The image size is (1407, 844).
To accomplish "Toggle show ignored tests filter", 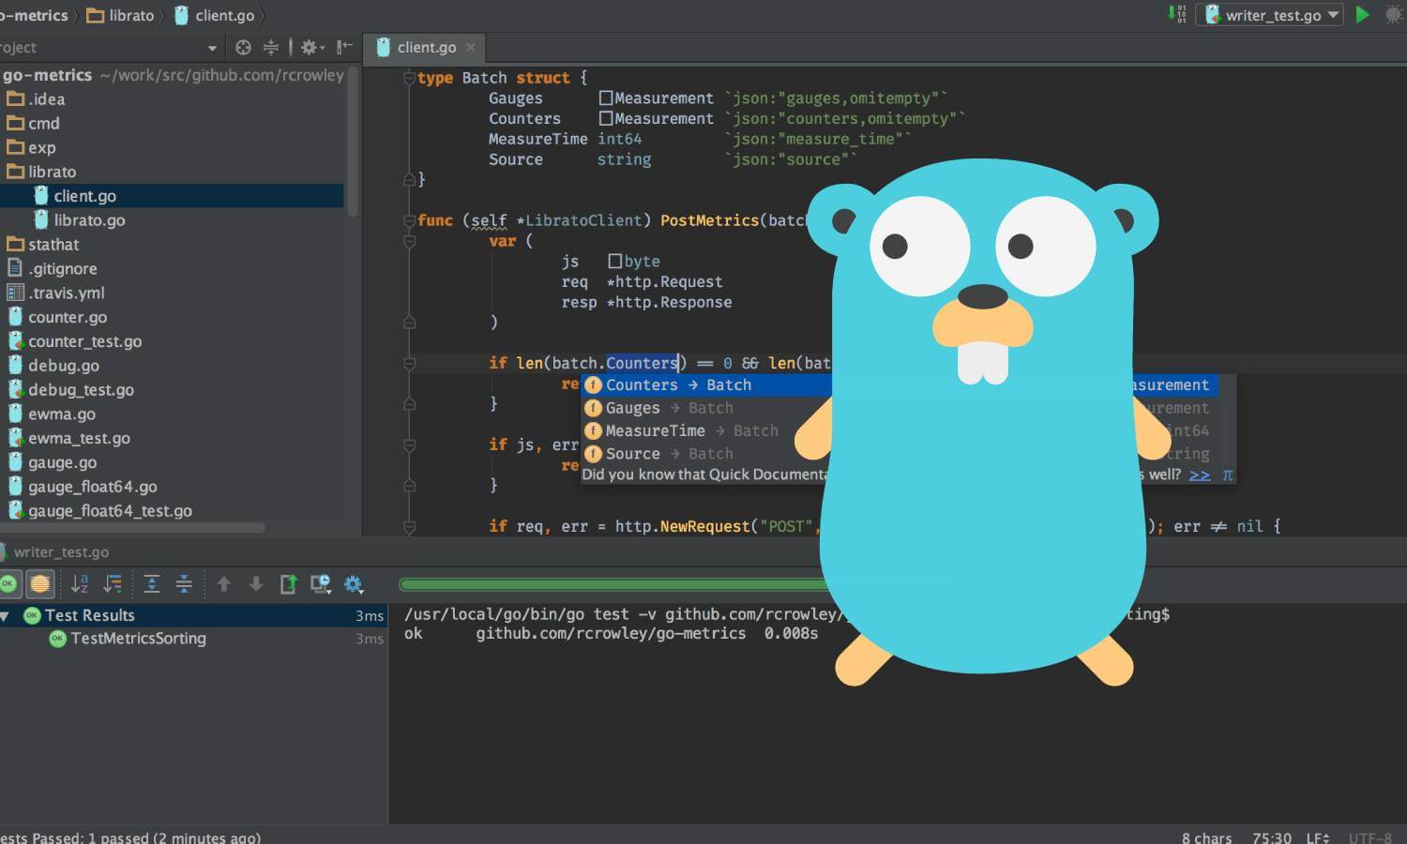I will coord(40,584).
